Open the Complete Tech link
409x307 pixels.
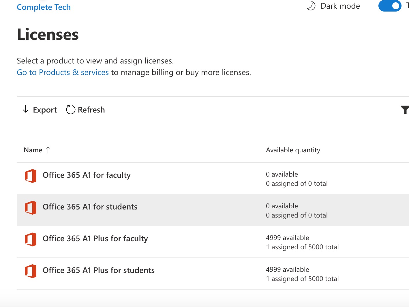44,7
